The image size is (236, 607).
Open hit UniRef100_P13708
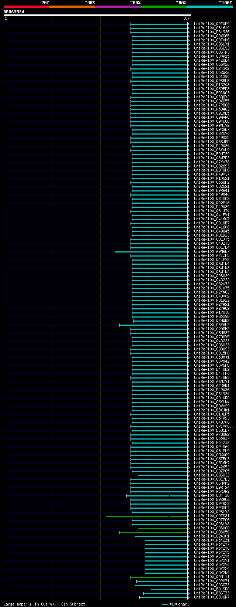pos(212,85)
